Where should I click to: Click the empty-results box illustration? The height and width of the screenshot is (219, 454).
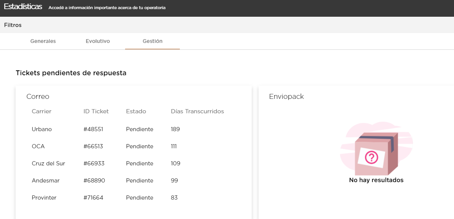click(x=376, y=149)
